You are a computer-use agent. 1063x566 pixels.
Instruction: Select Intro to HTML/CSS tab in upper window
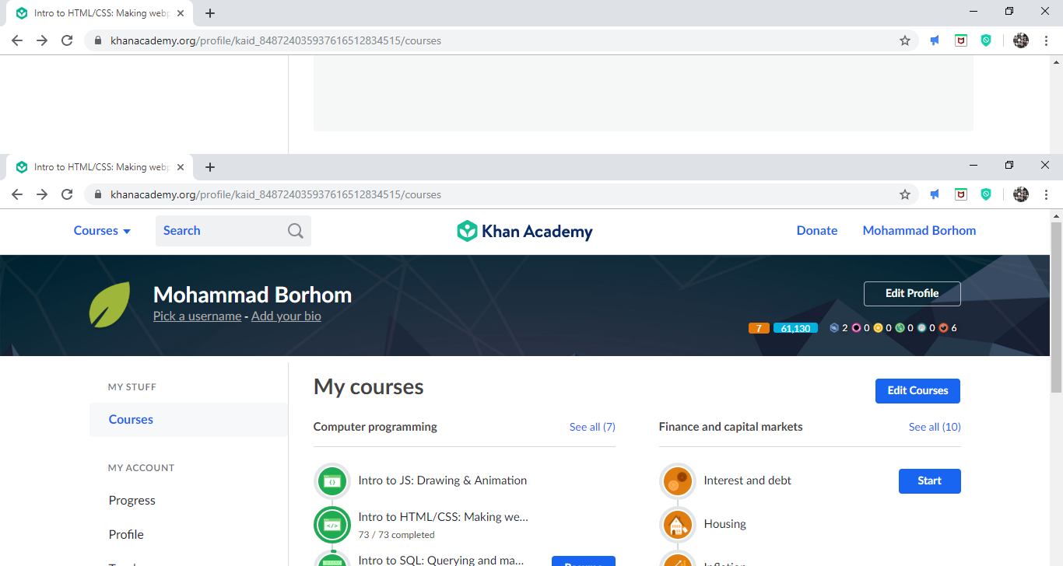(x=100, y=13)
